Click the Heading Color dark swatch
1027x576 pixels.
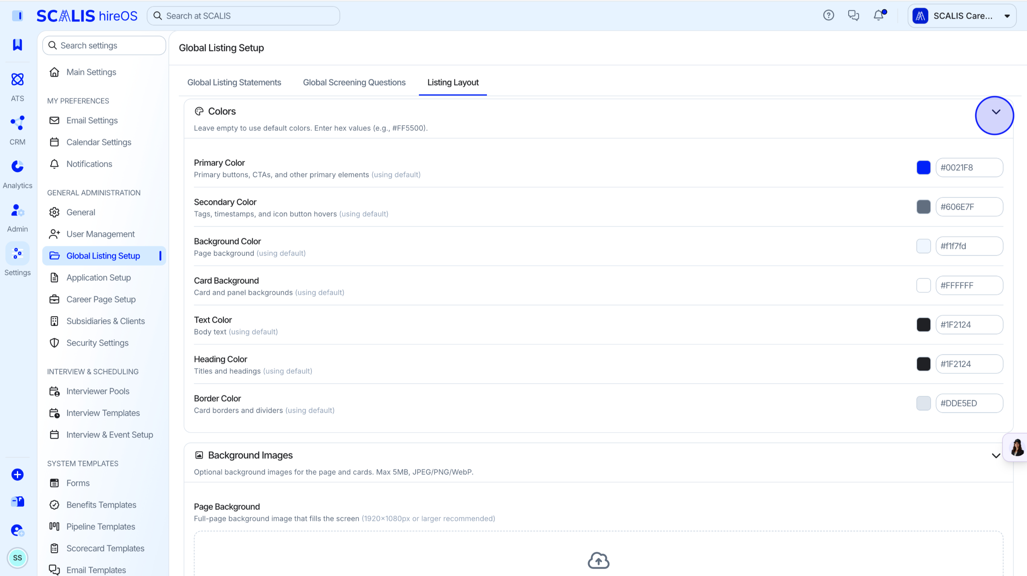coord(923,364)
